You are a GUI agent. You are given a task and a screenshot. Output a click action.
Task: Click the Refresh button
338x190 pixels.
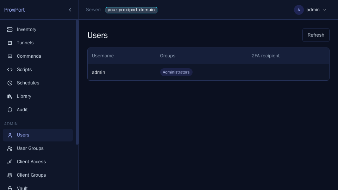[316, 35]
